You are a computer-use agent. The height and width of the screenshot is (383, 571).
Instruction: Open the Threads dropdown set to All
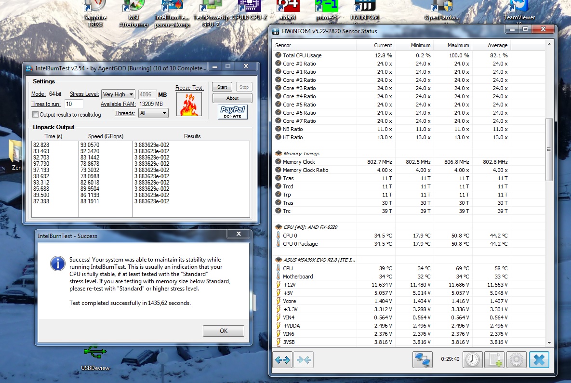click(153, 113)
